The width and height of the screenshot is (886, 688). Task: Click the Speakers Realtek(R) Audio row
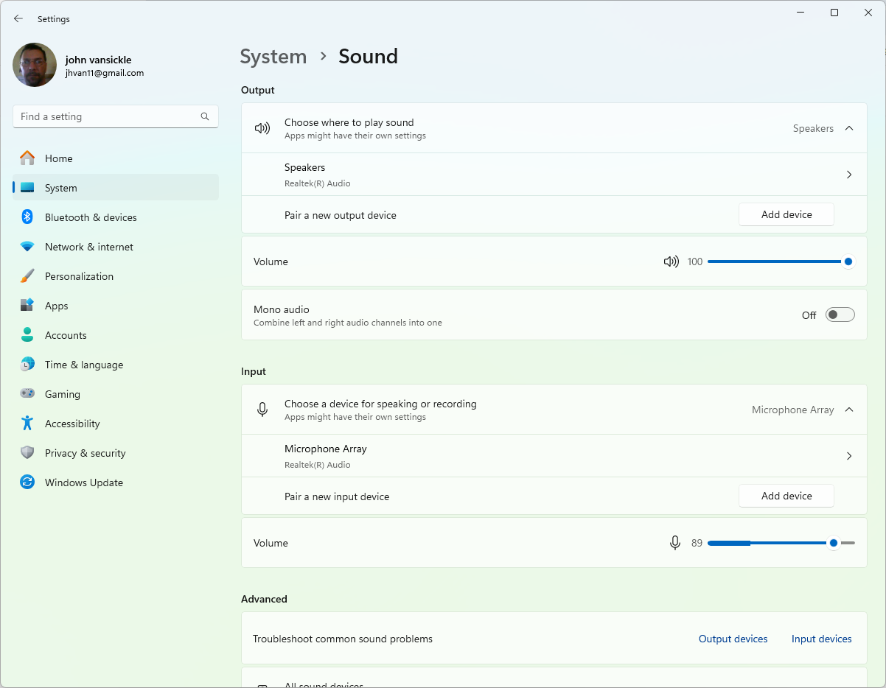pyautogui.click(x=554, y=175)
